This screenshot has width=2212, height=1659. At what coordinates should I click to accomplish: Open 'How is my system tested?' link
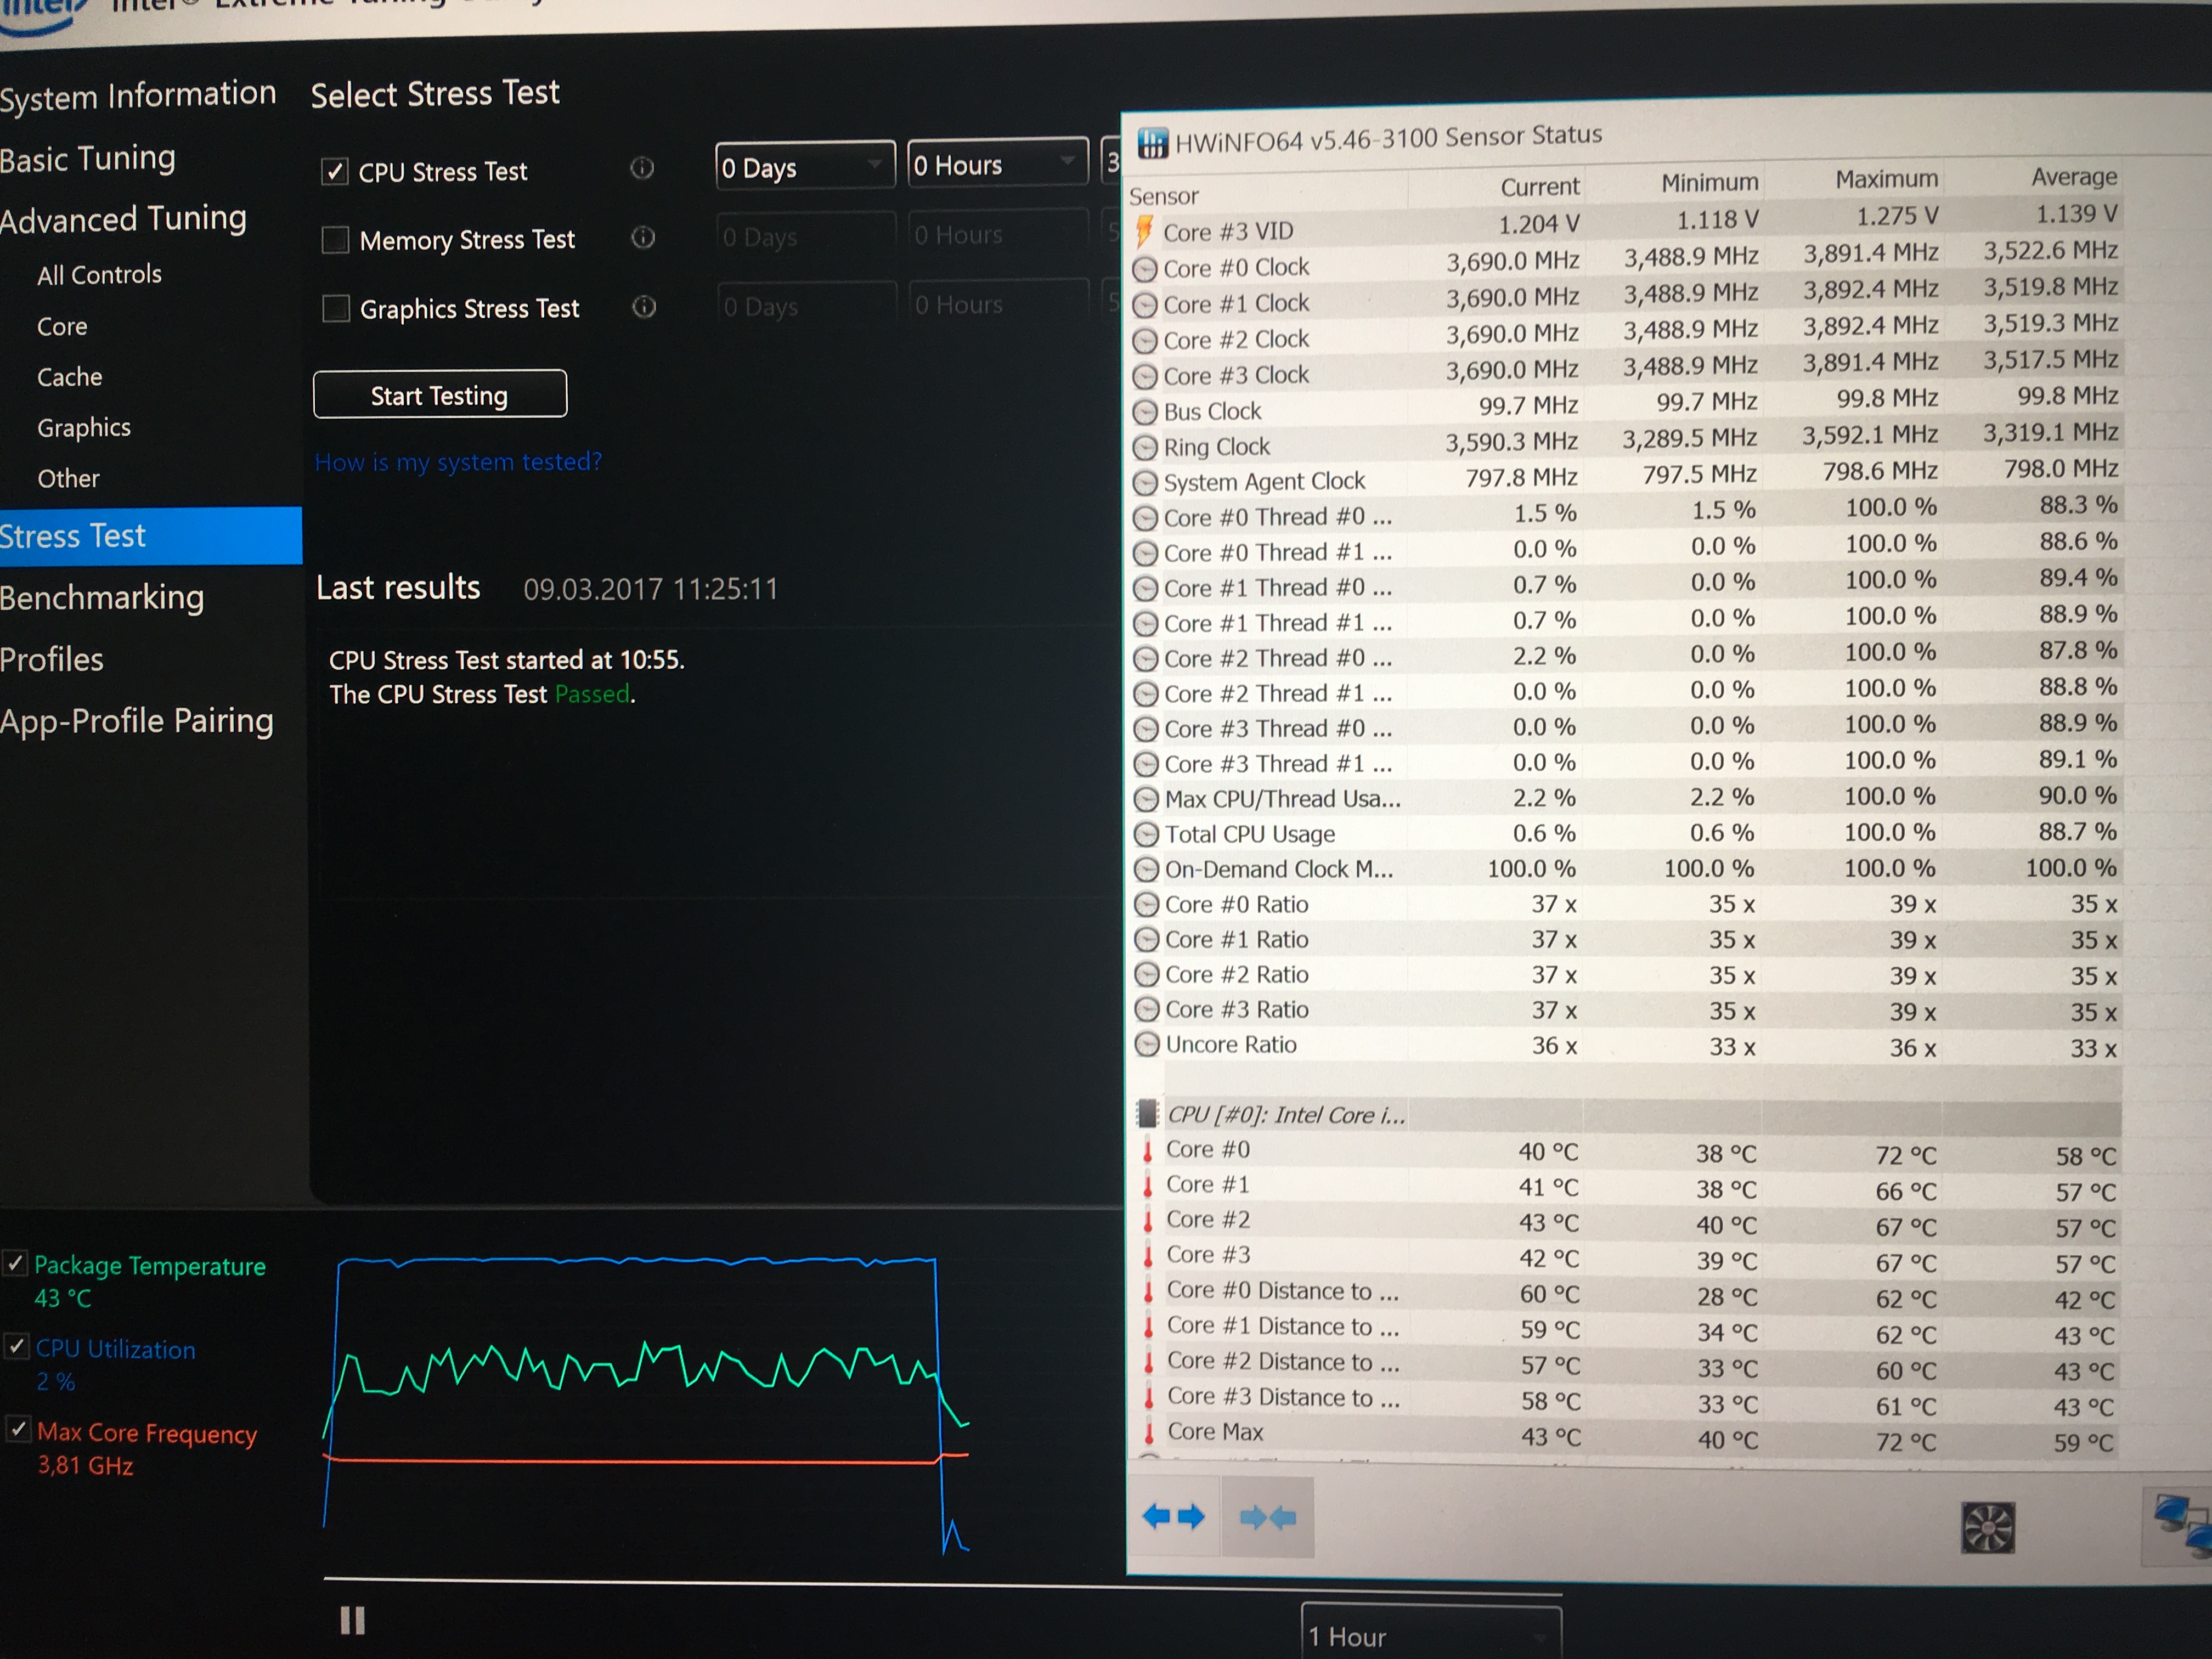coord(458,462)
